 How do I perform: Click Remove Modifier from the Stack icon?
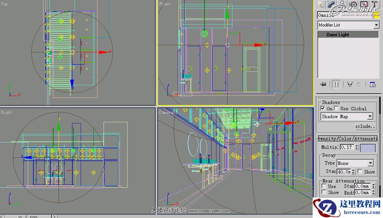pyautogui.click(x=359, y=84)
